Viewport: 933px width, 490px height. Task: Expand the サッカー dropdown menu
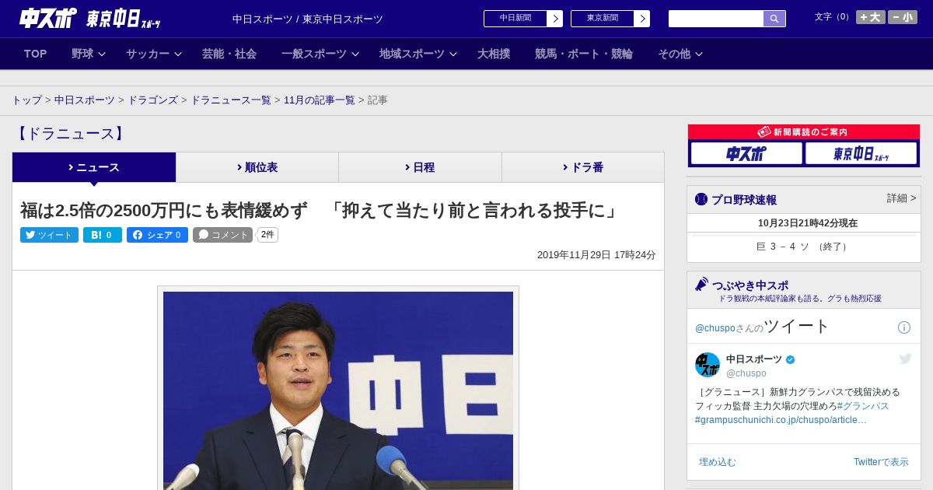pos(153,54)
